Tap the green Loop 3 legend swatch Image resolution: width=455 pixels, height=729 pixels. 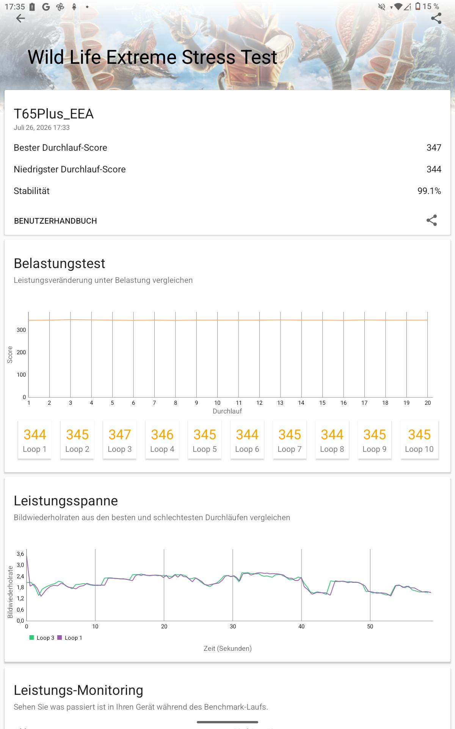[32, 637]
